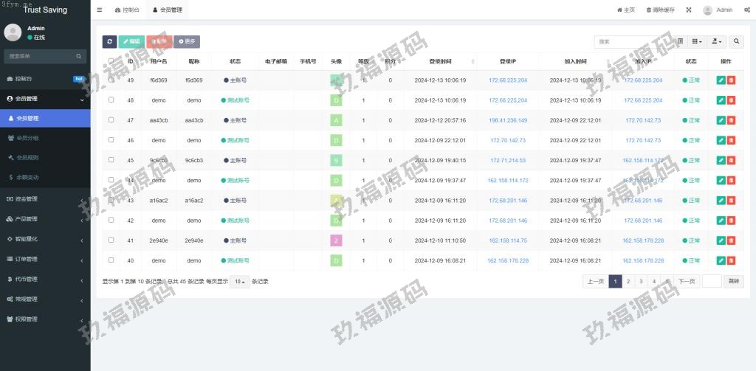Viewport: 756px width, 371px height.
Task: Click the table search input field
Action: coord(633,42)
